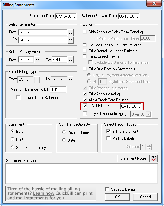Click OK to generate statements
This screenshot has width=164, height=206.
click(117, 197)
